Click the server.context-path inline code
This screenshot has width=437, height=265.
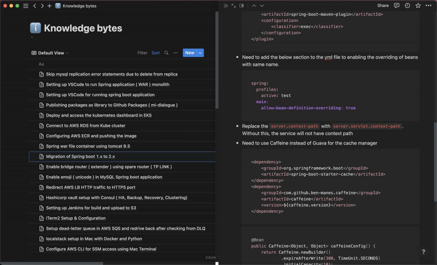coord(294,126)
